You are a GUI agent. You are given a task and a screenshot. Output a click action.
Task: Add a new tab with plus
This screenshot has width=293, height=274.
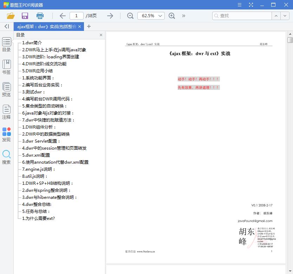(x=89, y=26)
